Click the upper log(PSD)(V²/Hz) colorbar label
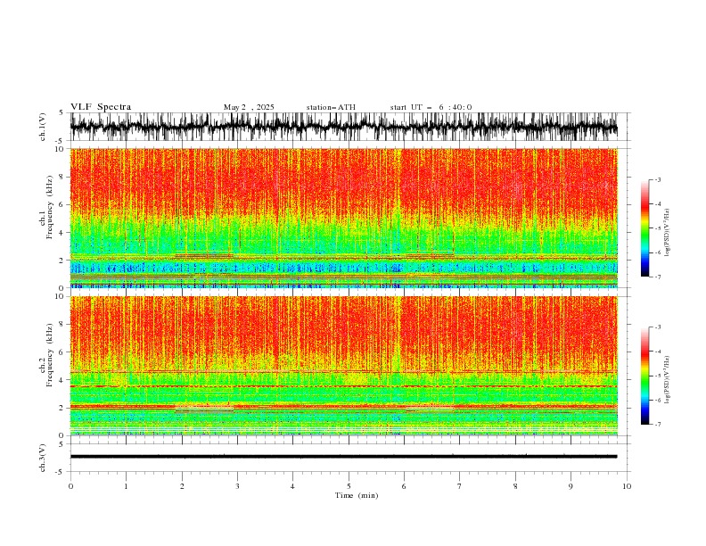 [x=668, y=233]
